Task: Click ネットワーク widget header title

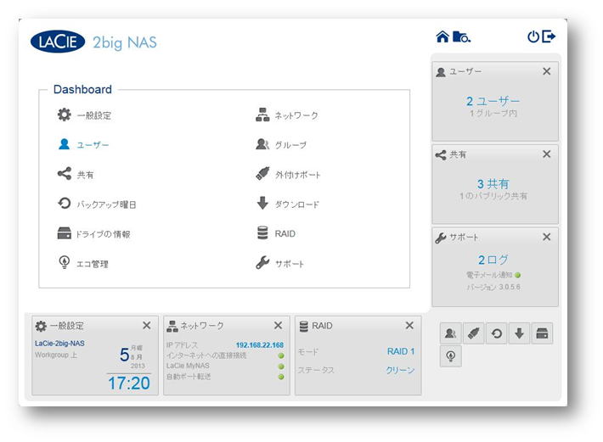Action: point(202,326)
